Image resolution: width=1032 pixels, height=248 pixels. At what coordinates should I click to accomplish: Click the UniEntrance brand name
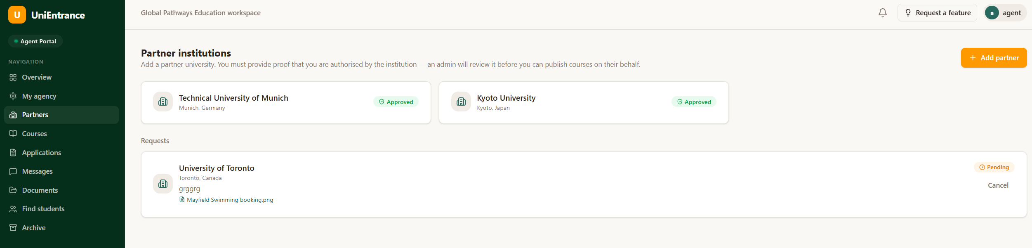click(x=58, y=15)
